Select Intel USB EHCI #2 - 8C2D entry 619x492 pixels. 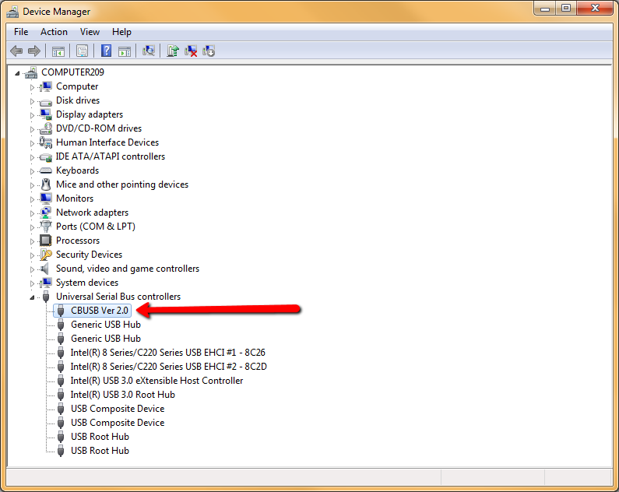pyautogui.click(x=168, y=367)
